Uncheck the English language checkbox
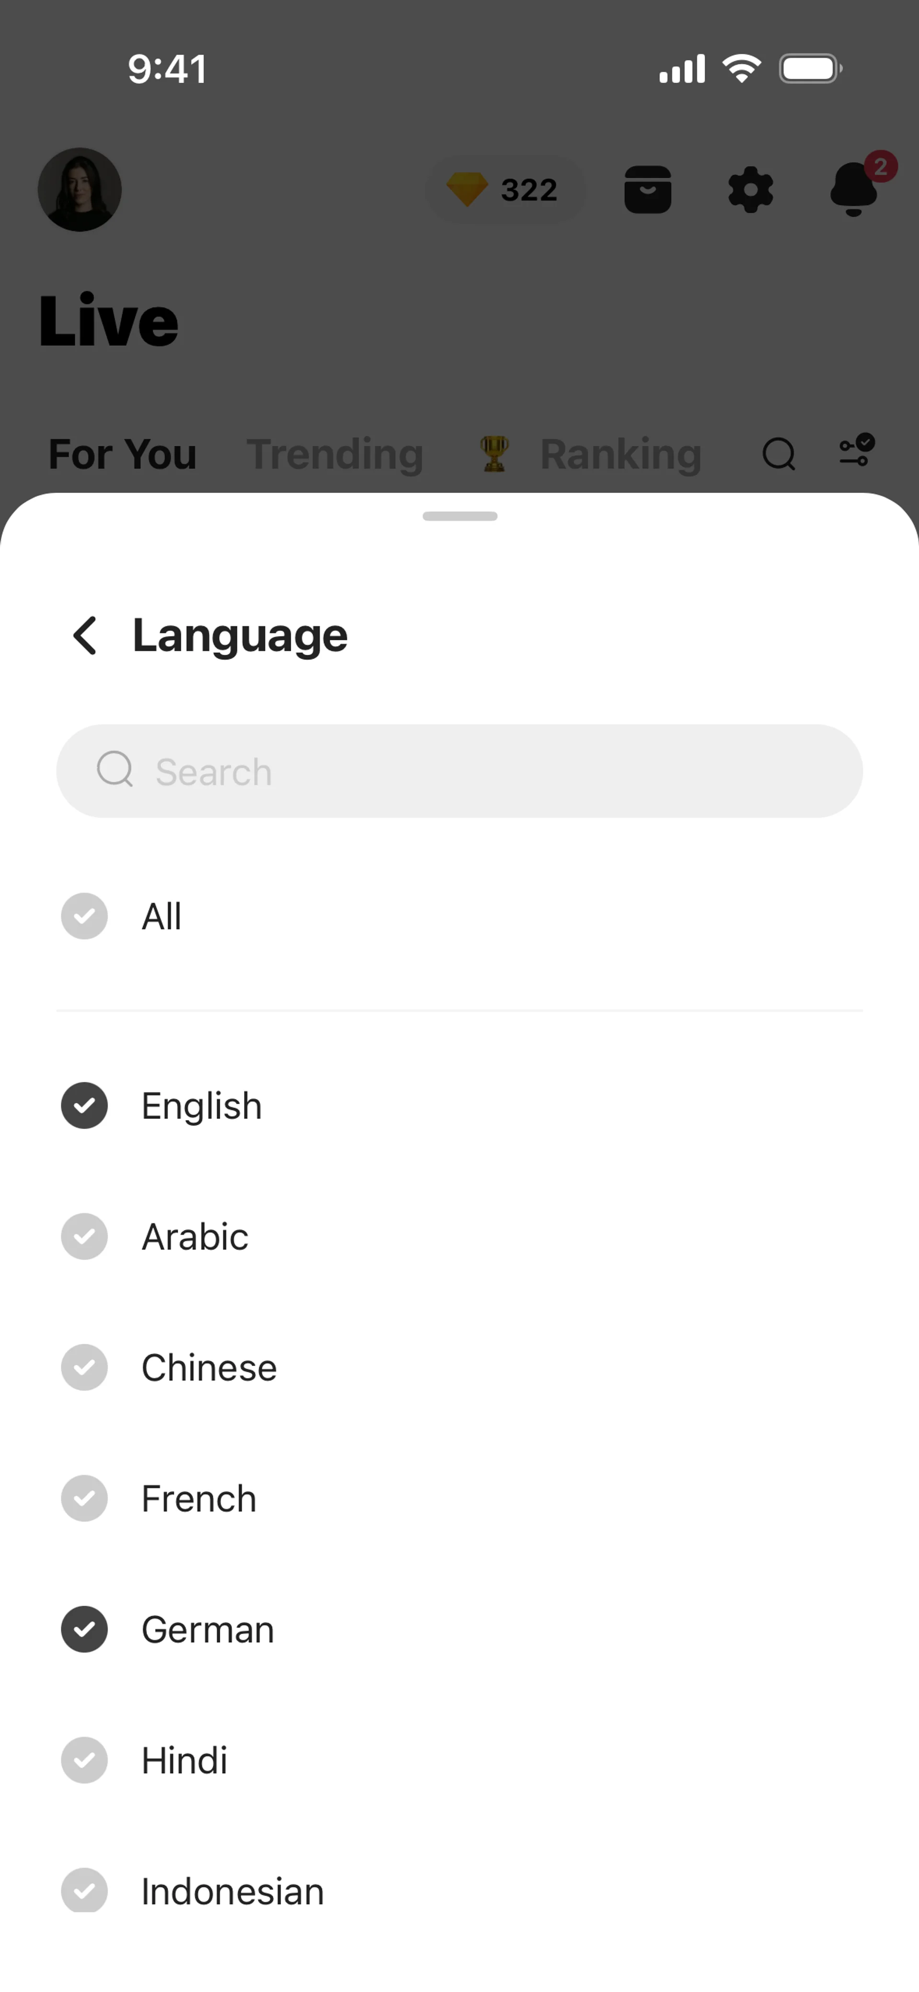This screenshot has width=919, height=1992. click(84, 1106)
